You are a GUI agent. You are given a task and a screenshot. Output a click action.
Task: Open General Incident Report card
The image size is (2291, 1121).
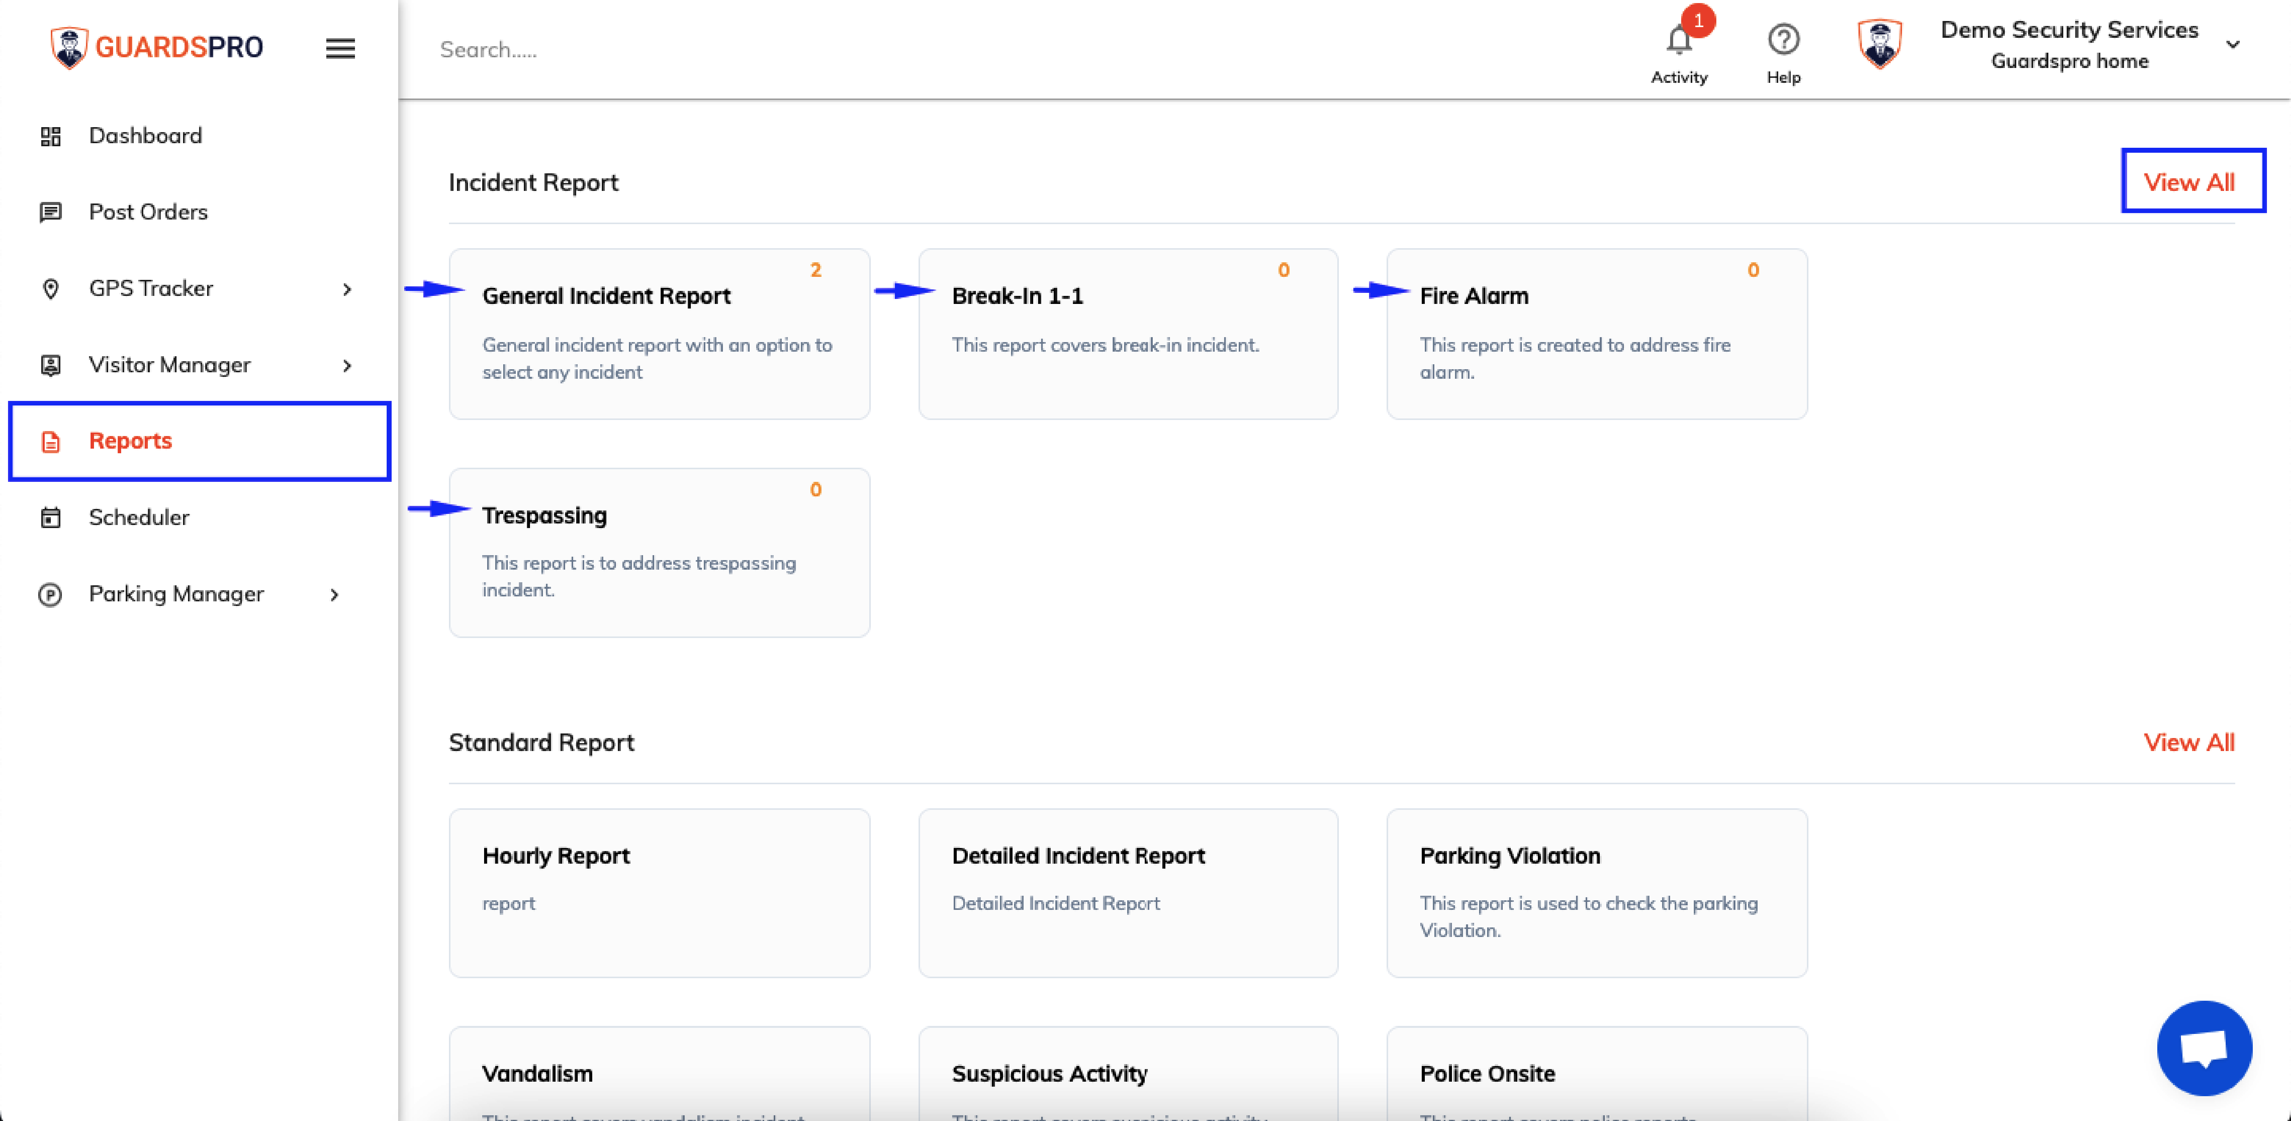pos(659,333)
